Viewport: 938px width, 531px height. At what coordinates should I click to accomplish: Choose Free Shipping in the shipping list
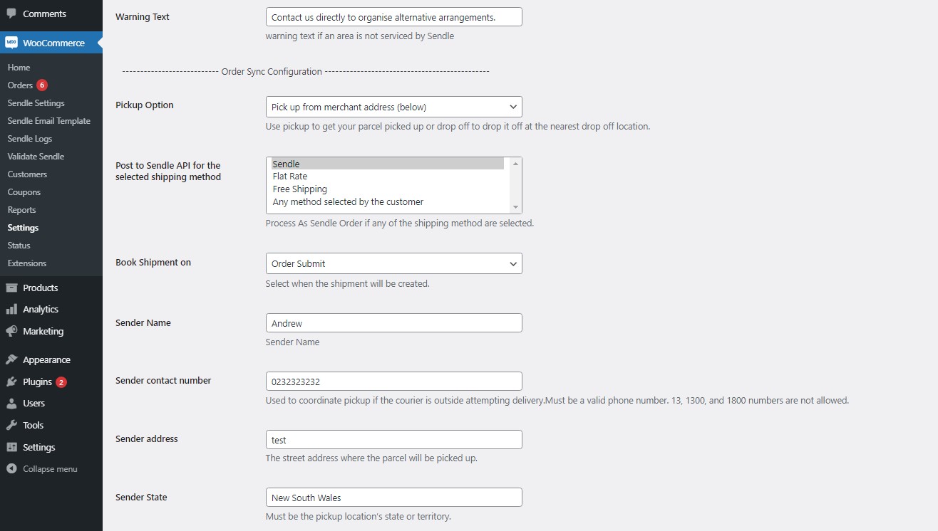point(300,189)
